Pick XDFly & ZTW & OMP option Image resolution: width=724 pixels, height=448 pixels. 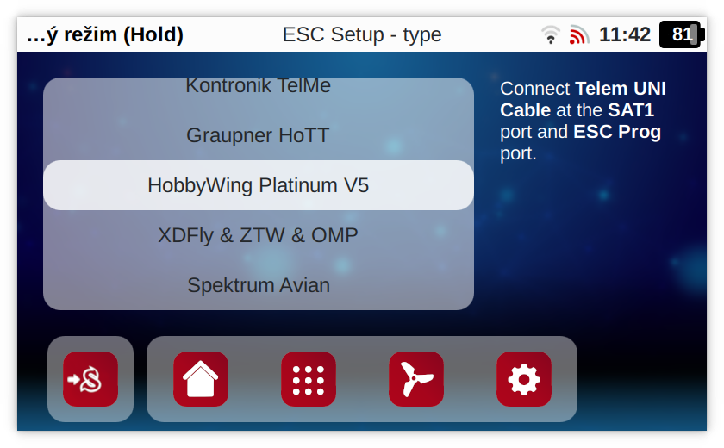pyautogui.click(x=258, y=235)
